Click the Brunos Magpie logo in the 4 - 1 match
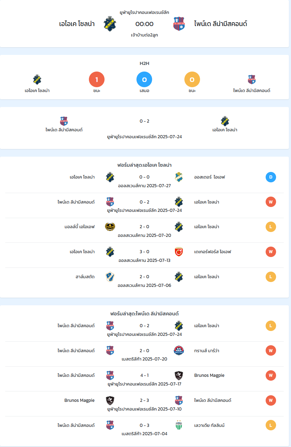Viewport: 291px width, 447px height. (179, 375)
